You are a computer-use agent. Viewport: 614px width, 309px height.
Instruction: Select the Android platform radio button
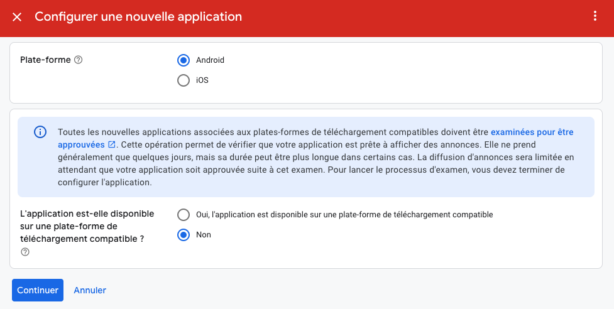point(184,60)
